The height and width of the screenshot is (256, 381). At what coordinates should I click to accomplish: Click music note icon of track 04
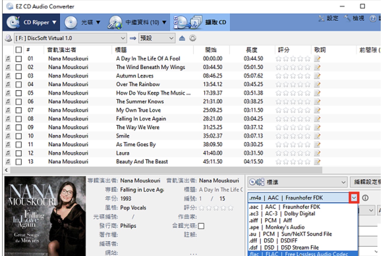click(8, 84)
